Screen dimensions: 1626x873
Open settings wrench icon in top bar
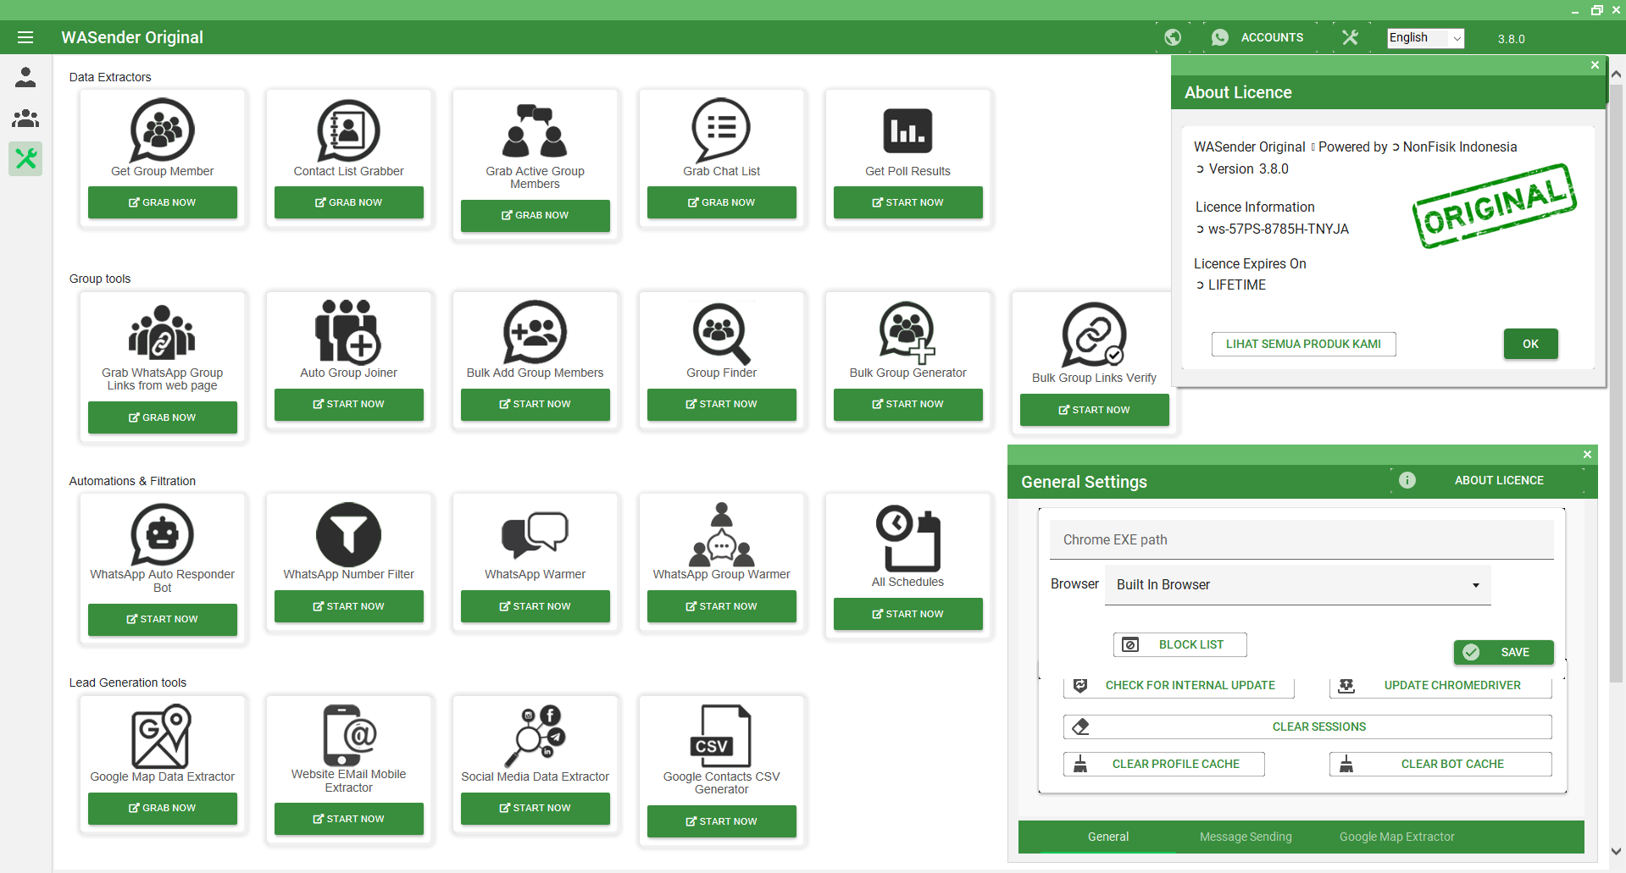[x=1350, y=37]
